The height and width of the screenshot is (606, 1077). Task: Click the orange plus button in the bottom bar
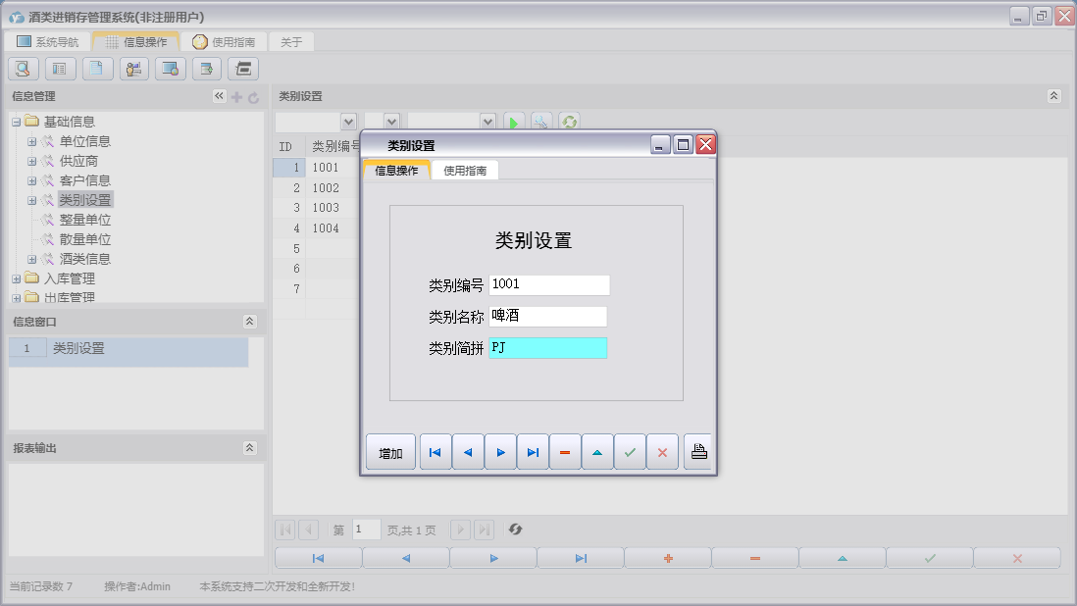(668, 558)
